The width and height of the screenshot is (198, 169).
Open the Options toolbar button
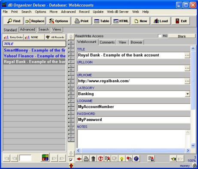(58, 21)
